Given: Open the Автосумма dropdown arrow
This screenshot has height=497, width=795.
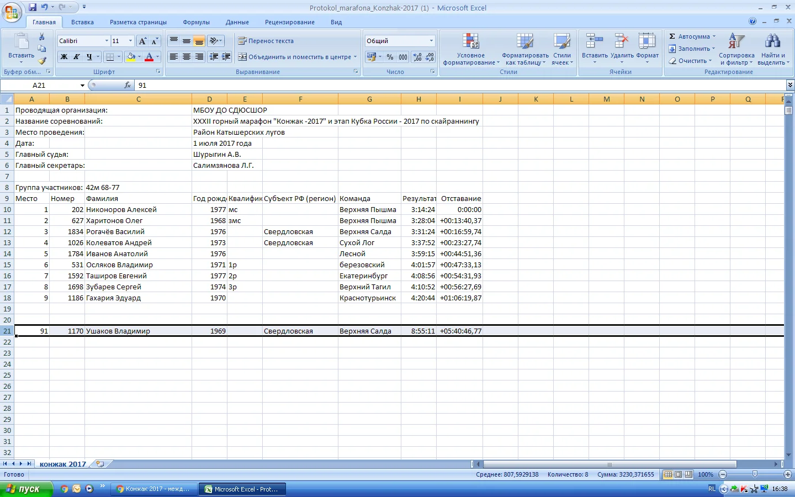Looking at the screenshot, I should [714, 36].
